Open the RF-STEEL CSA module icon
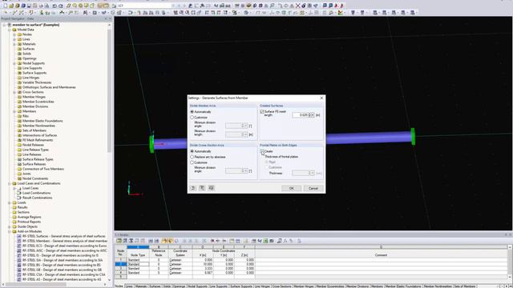This screenshot has height=288, width=513. (x=19, y=274)
